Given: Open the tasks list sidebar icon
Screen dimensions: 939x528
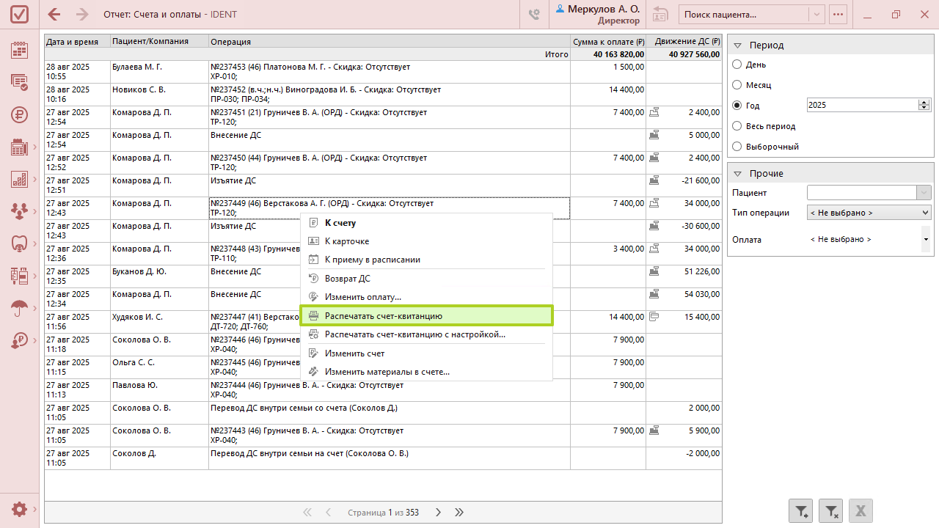Looking at the screenshot, I should coord(20,82).
